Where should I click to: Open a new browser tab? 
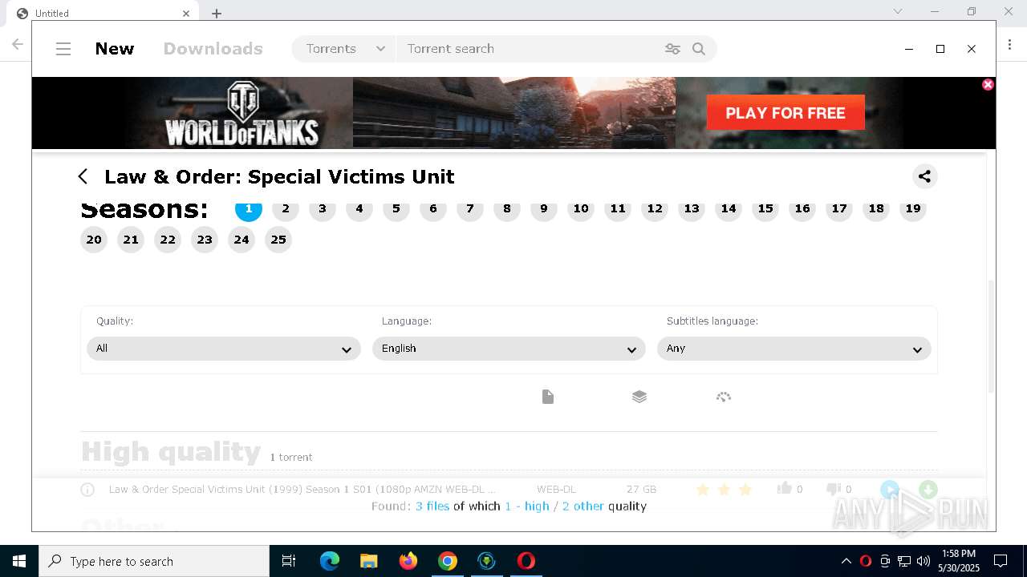tap(217, 14)
